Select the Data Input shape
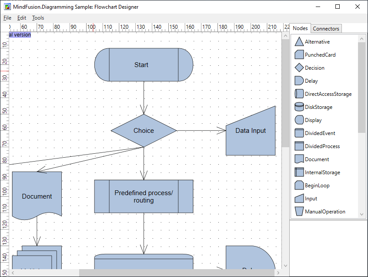 tap(251, 130)
